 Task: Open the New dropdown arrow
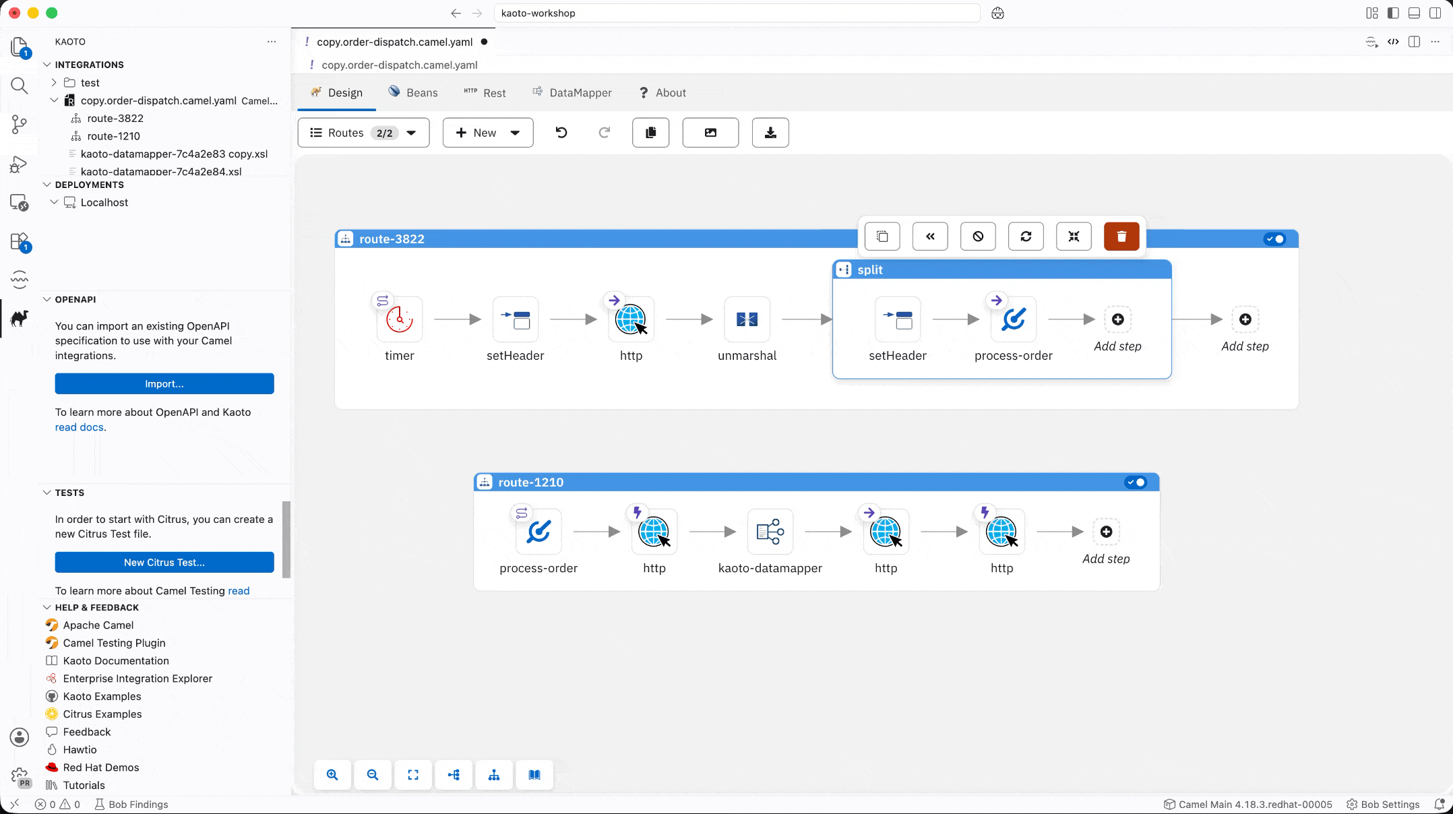(x=515, y=133)
